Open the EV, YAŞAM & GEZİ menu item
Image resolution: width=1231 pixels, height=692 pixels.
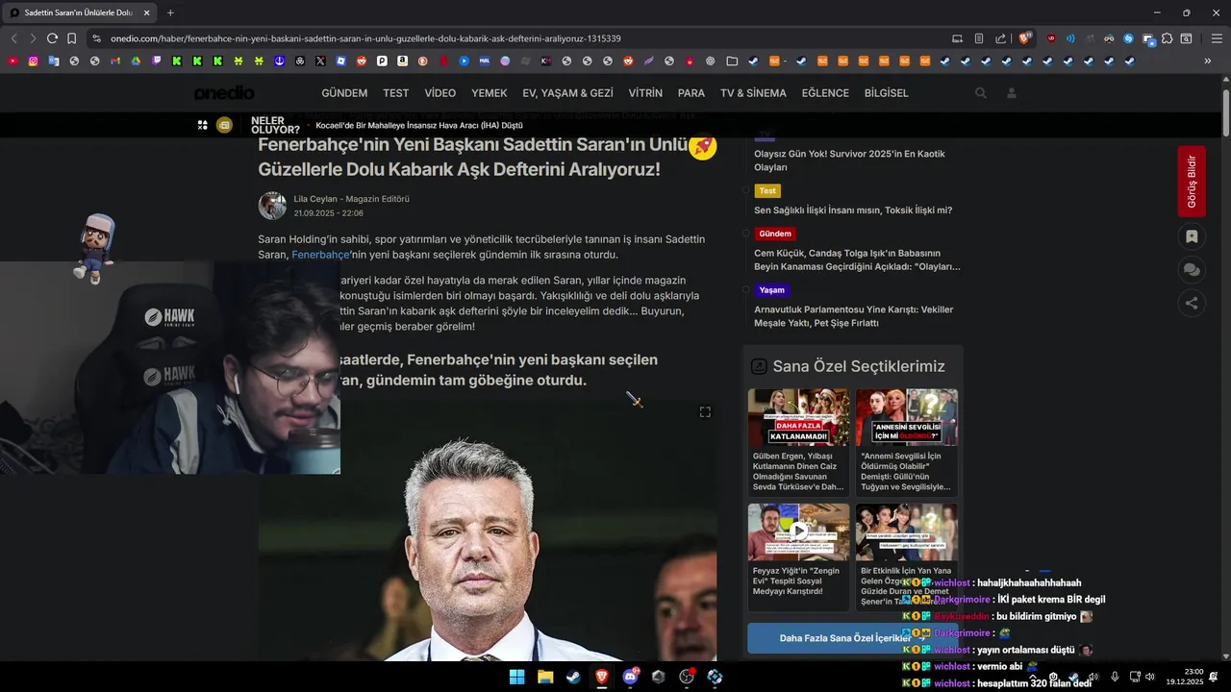click(567, 93)
